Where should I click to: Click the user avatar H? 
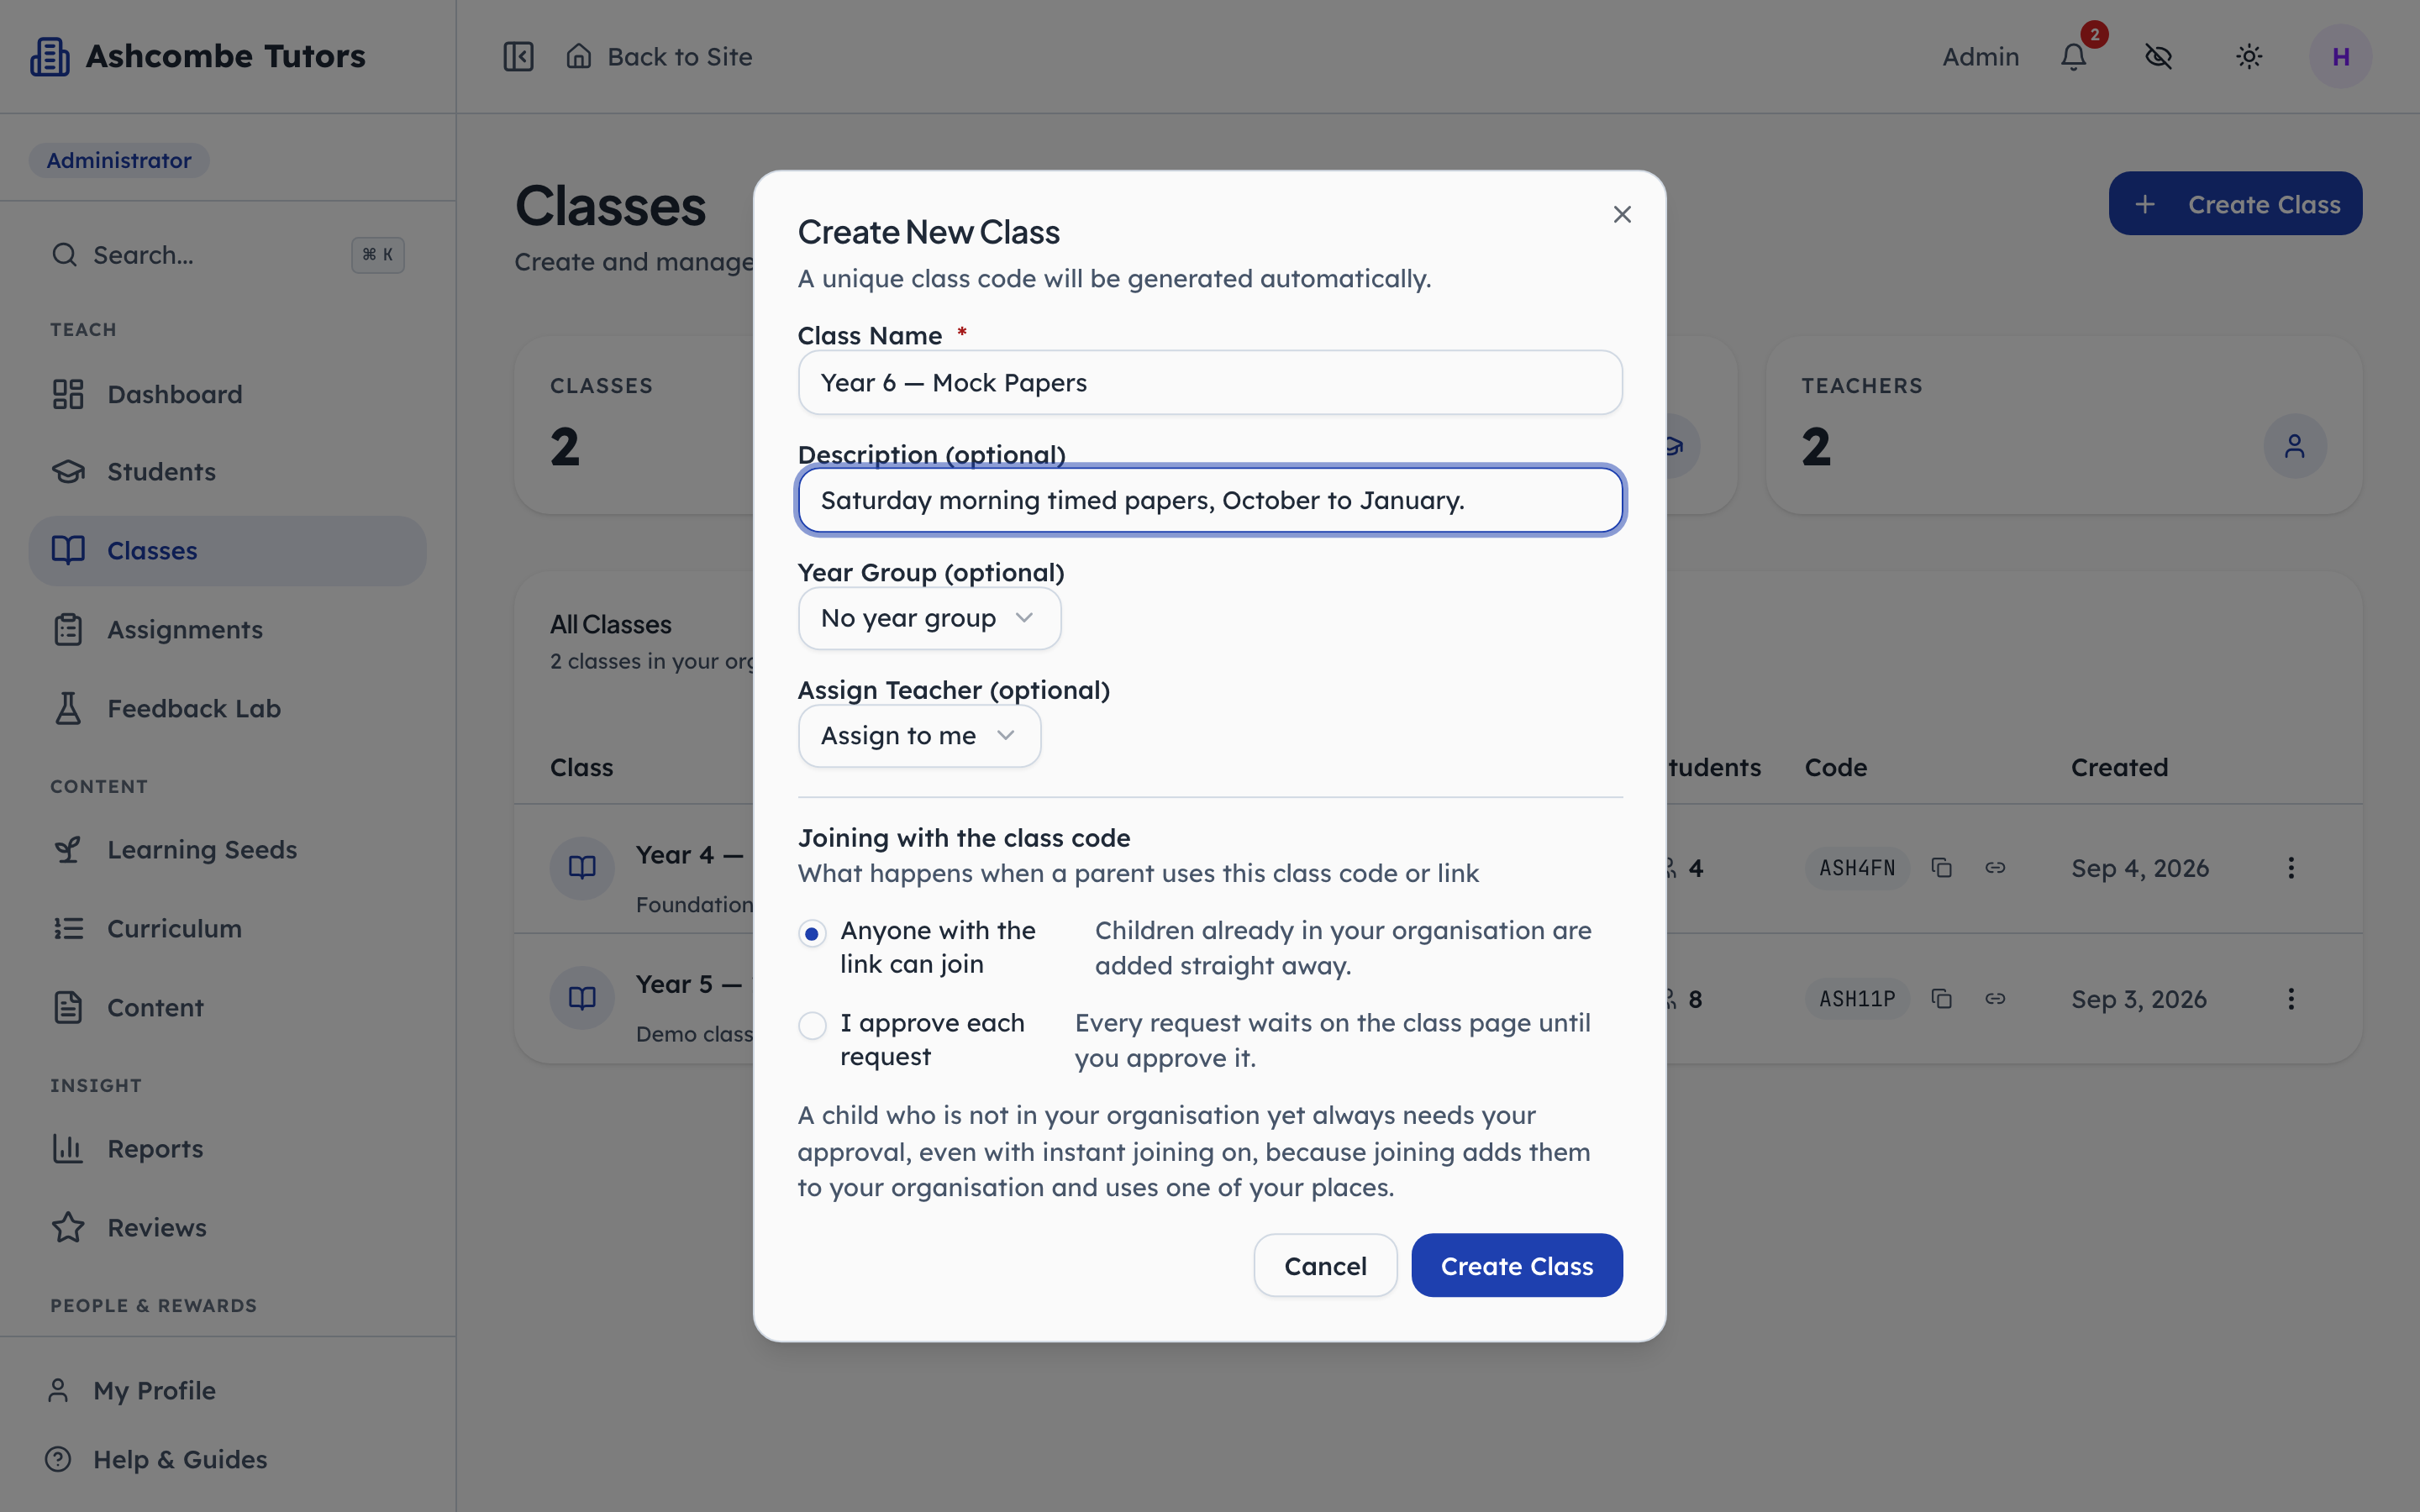(x=2340, y=57)
